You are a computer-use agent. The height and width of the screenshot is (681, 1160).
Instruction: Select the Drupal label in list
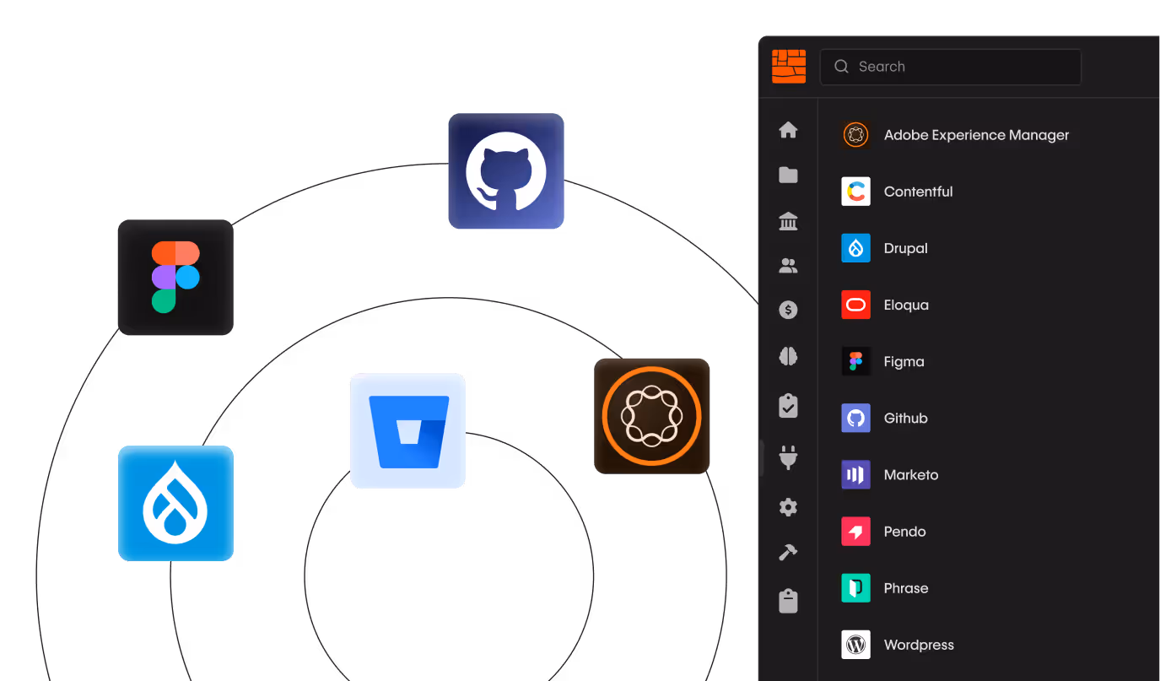905,248
